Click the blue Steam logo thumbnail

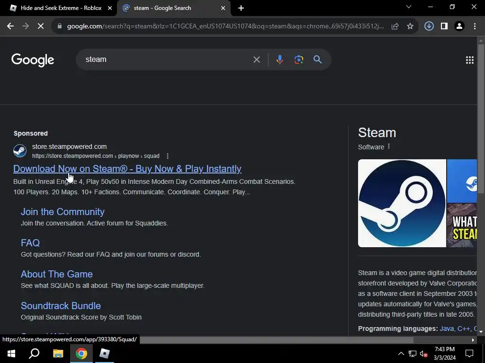[x=462, y=181]
